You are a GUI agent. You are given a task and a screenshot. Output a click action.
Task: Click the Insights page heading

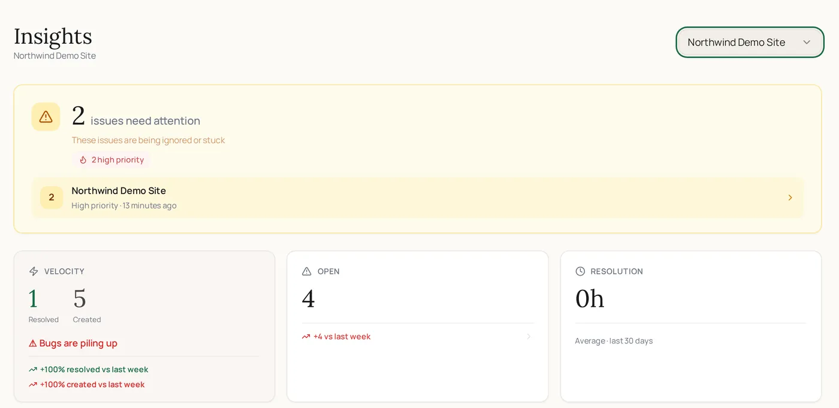[x=53, y=36]
